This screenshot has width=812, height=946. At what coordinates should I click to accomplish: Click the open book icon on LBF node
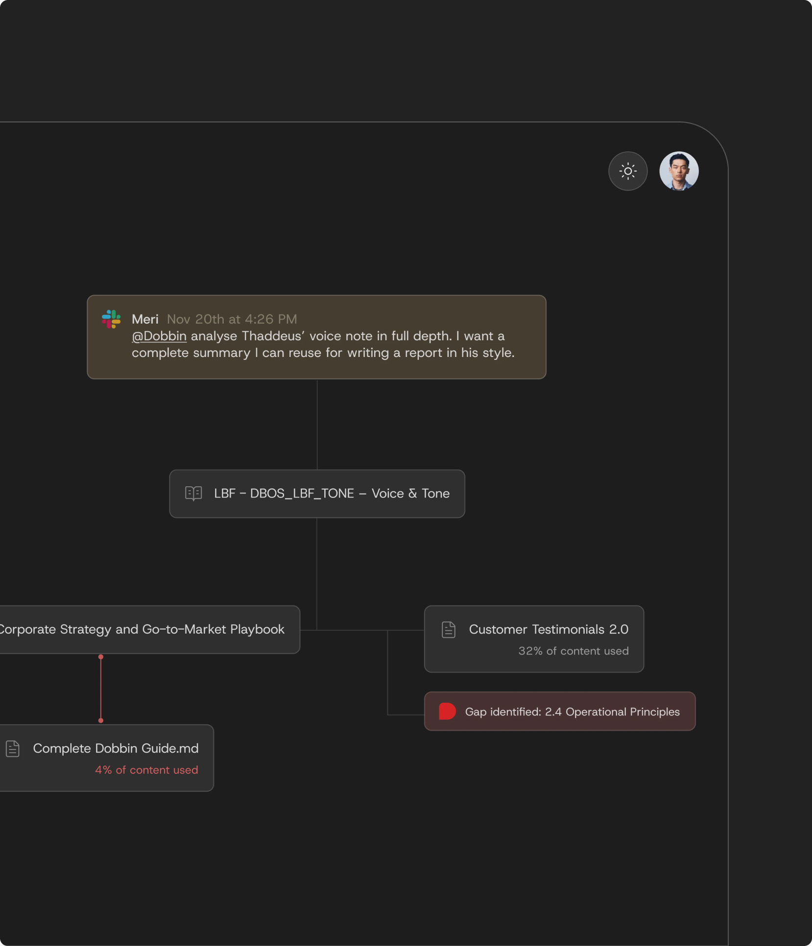193,493
